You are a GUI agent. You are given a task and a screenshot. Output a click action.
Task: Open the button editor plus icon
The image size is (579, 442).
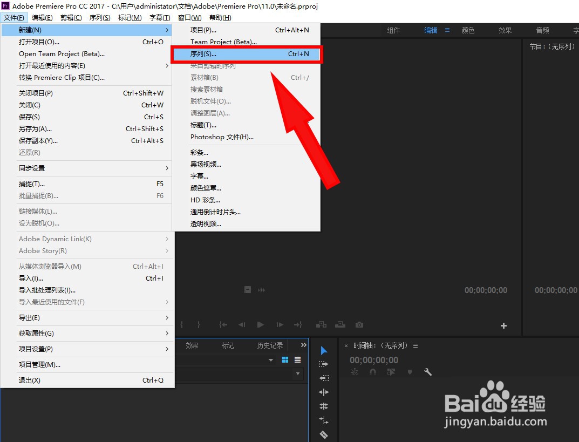pos(503,325)
